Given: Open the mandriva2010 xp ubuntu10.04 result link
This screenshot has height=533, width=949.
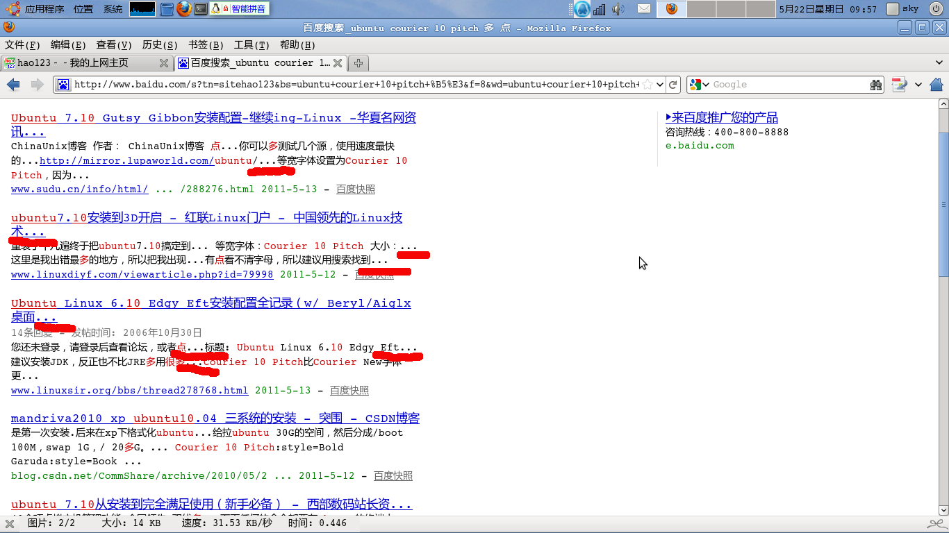Looking at the screenshot, I should click(215, 418).
